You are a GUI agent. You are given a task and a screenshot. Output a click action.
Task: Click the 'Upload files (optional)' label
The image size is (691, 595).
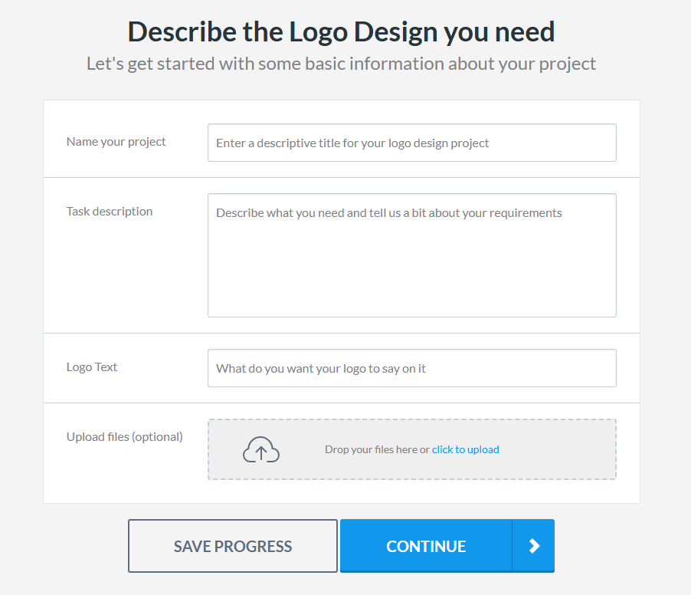125,437
